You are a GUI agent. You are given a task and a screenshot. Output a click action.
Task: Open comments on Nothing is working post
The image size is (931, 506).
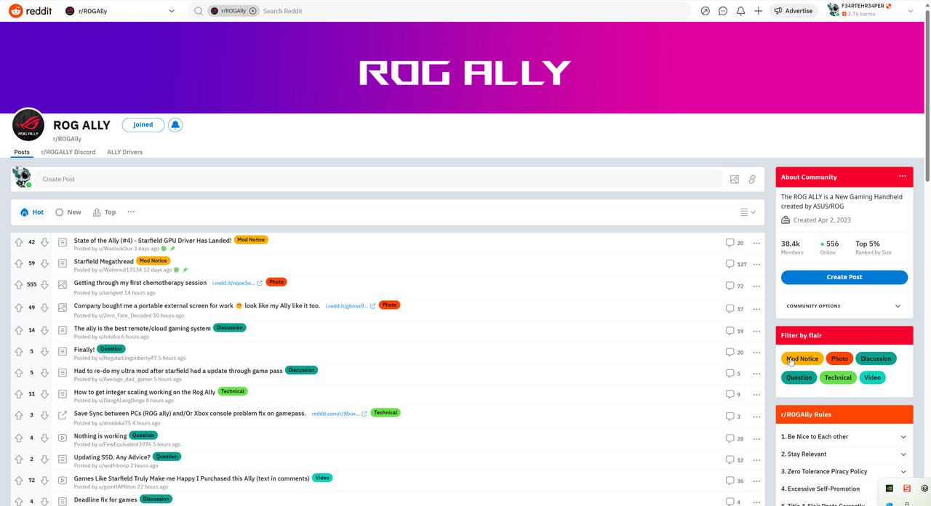730,438
